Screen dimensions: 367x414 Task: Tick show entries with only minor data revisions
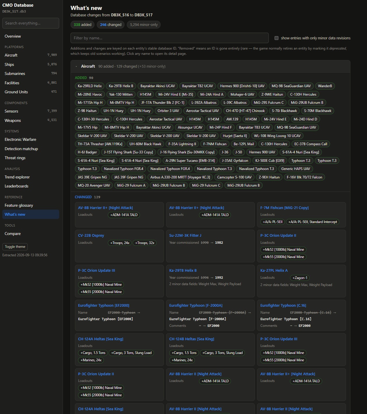pyautogui.click(x=276, y=38)
